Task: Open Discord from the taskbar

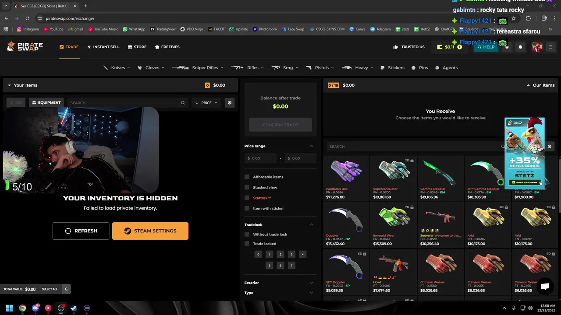Action: click(35, 308)
